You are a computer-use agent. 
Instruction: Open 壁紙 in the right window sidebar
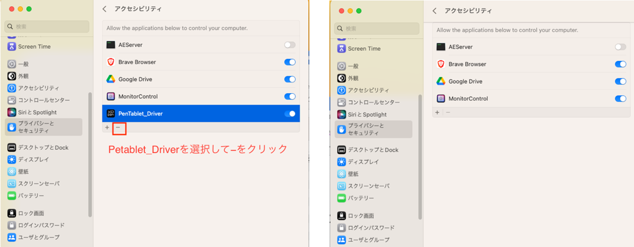coord(348,174)
